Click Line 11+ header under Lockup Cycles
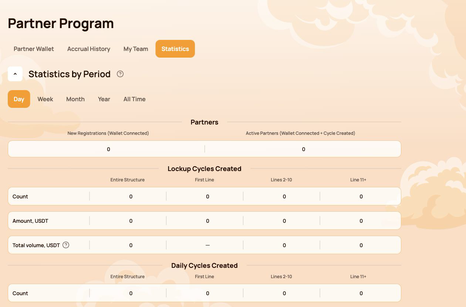This screenshot has height=307, width=466. pos(358,180)
